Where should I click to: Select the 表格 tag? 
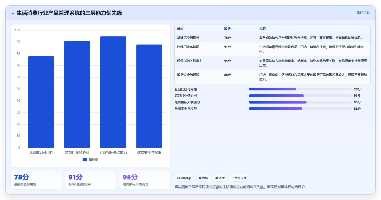click(x=203, y=178)
